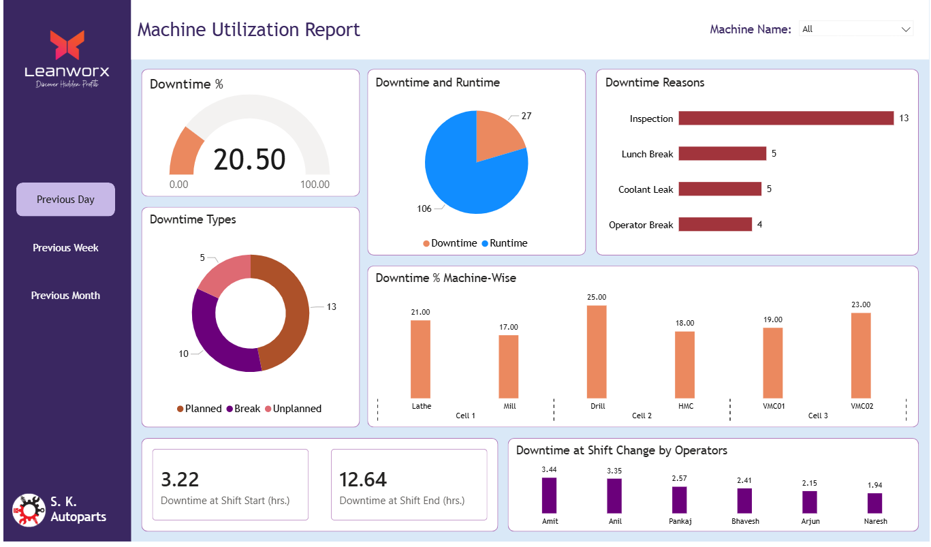Switch to Previous Week view
The height and width of the screenshot is (547, 931).
pyautogui.click(x=66, y=248)
